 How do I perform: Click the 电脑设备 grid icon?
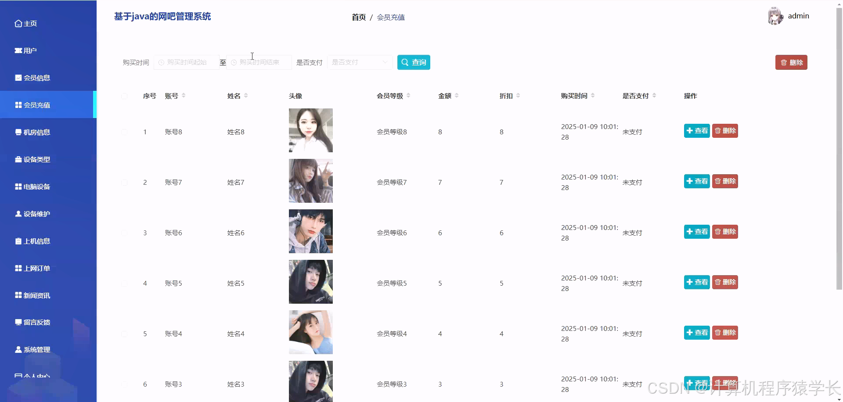click(x=18, y=187)
